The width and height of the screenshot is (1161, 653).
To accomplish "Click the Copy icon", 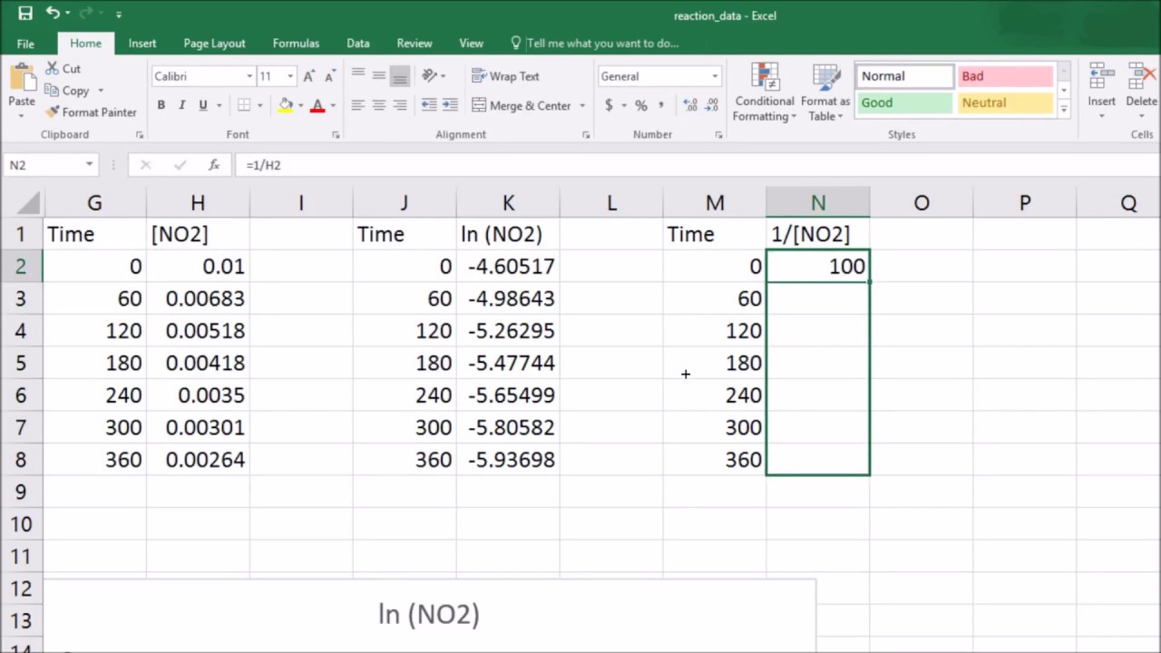I will point(52,90).
